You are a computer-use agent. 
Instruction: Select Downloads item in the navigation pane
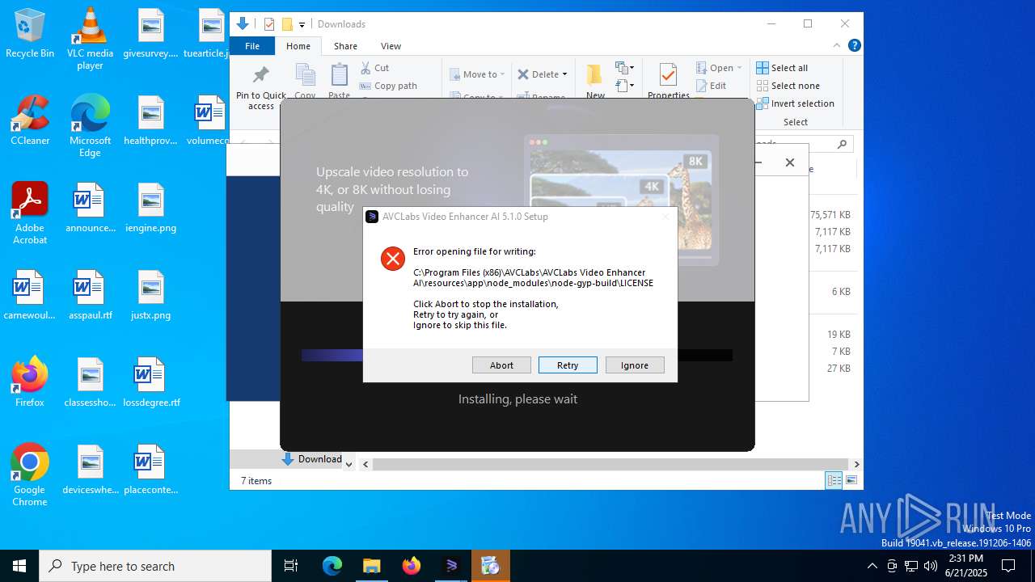click(x=312, y=459)
